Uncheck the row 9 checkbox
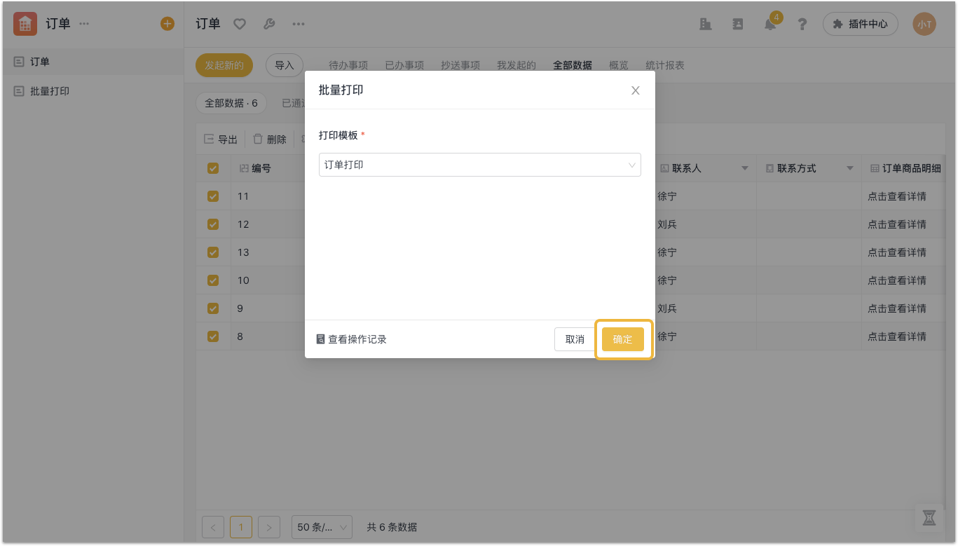The width and height of the screenshot is (958, 546). pyautogui.click(x=213, y=308)
